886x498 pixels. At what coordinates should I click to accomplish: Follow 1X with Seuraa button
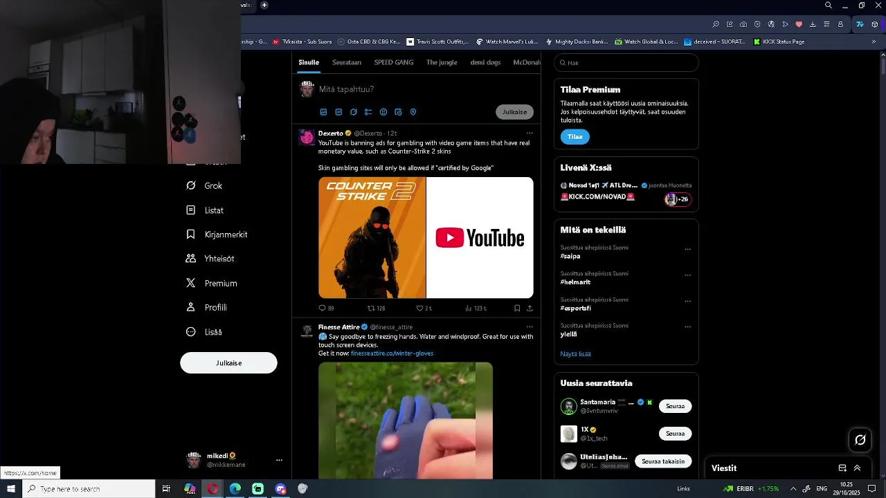tap(675, 434)
